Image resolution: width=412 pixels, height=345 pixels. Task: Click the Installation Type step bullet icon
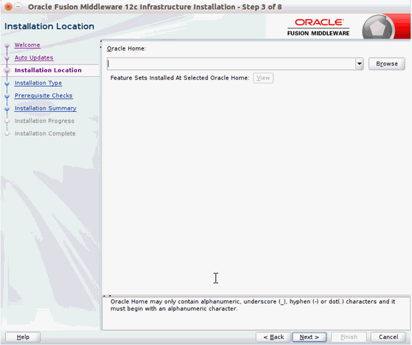[7, 83]
